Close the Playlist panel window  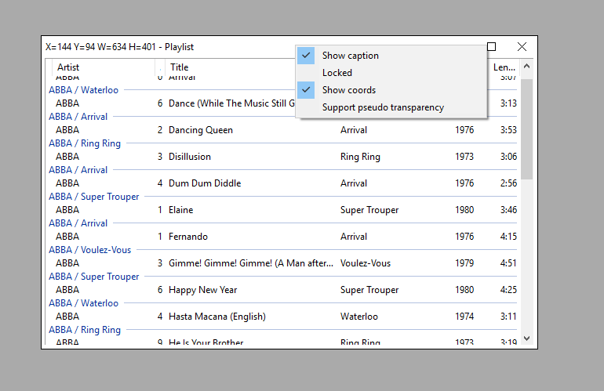522,47
